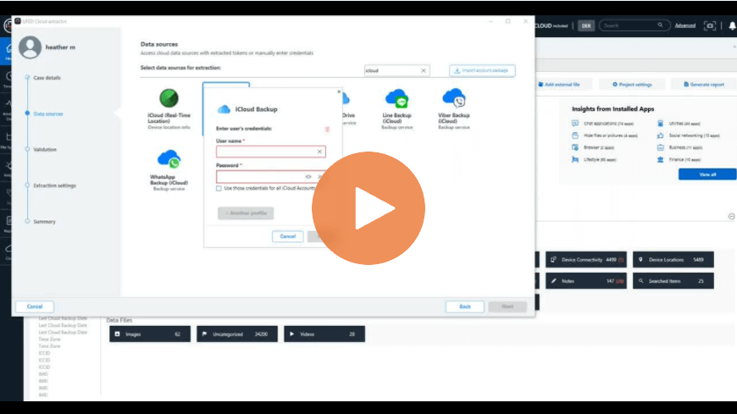Go to the Case details step
The width and height of the screenshot is (737, 414).
47,78
